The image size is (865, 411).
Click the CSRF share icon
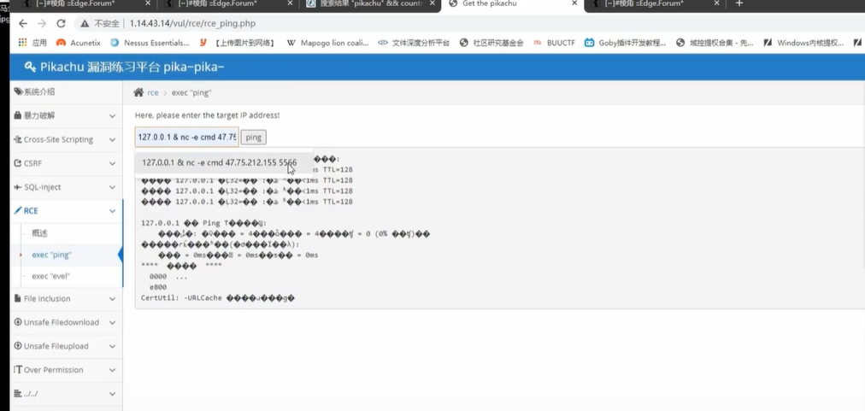18,163
